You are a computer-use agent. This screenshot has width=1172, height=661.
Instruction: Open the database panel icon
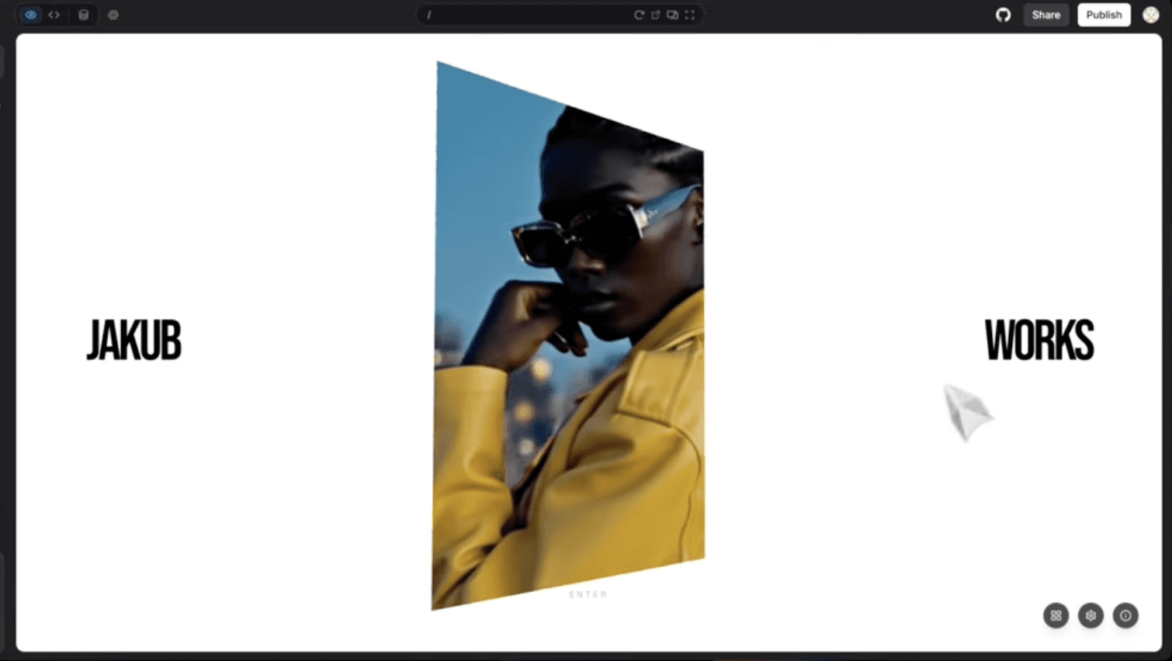84,15
